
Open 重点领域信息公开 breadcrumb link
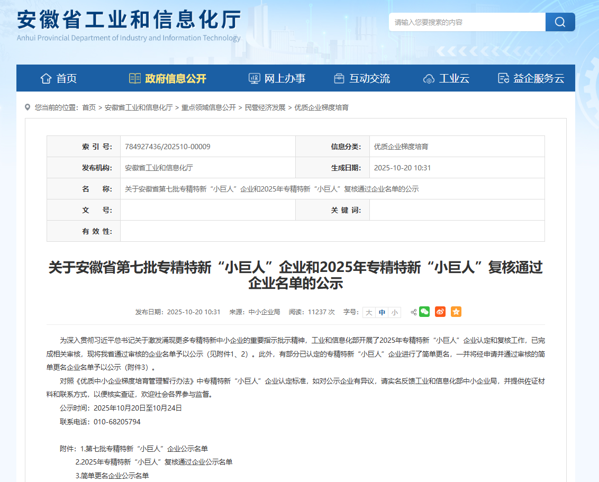point(208,107)
